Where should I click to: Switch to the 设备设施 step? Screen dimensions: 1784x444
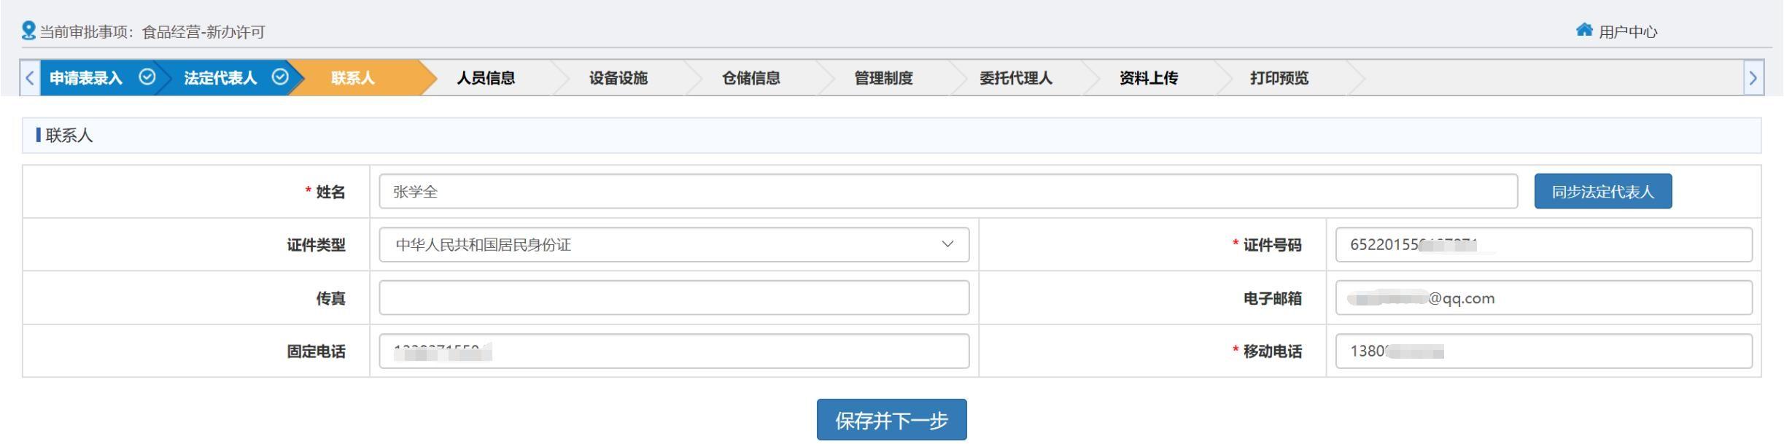click(618, 78)
